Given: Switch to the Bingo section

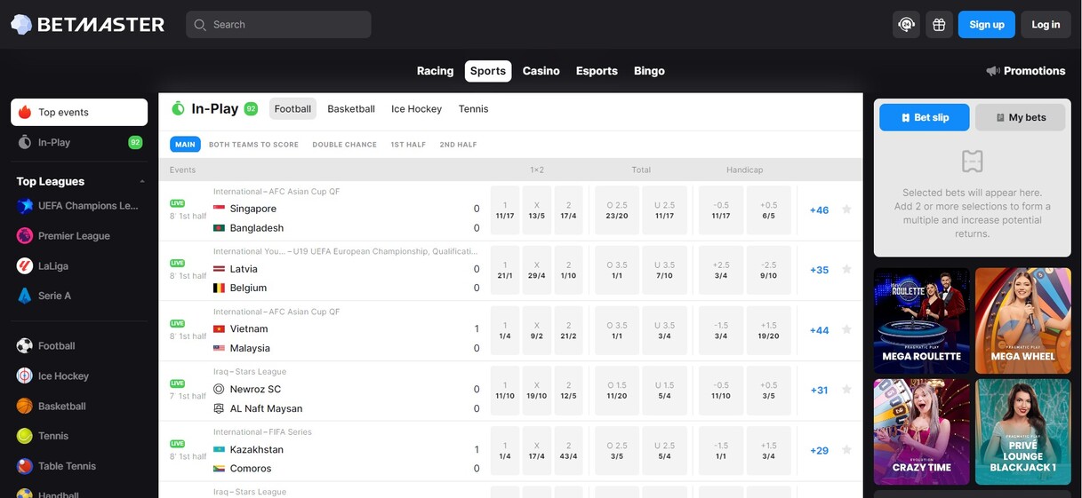Looking at the screenshot, I should tap(649, 71).
